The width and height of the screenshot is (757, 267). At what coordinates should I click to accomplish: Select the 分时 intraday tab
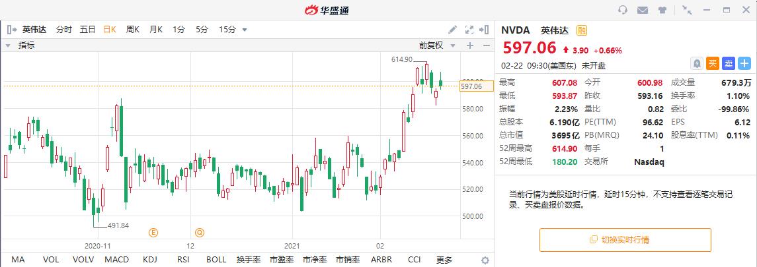[x=64, y=30]
